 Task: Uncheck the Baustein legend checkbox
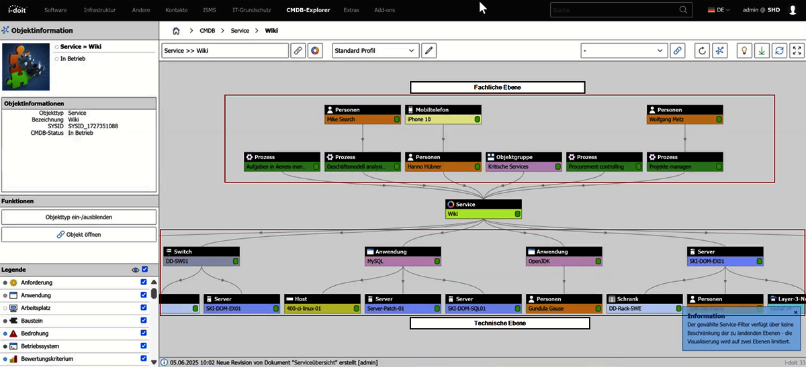pyautogui.click(x=144, y=321)
